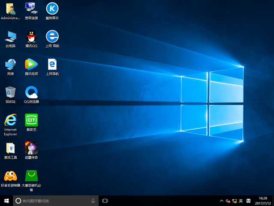
Task: Select the 超霸传奇 game icon
Action: tap(31, 148)
